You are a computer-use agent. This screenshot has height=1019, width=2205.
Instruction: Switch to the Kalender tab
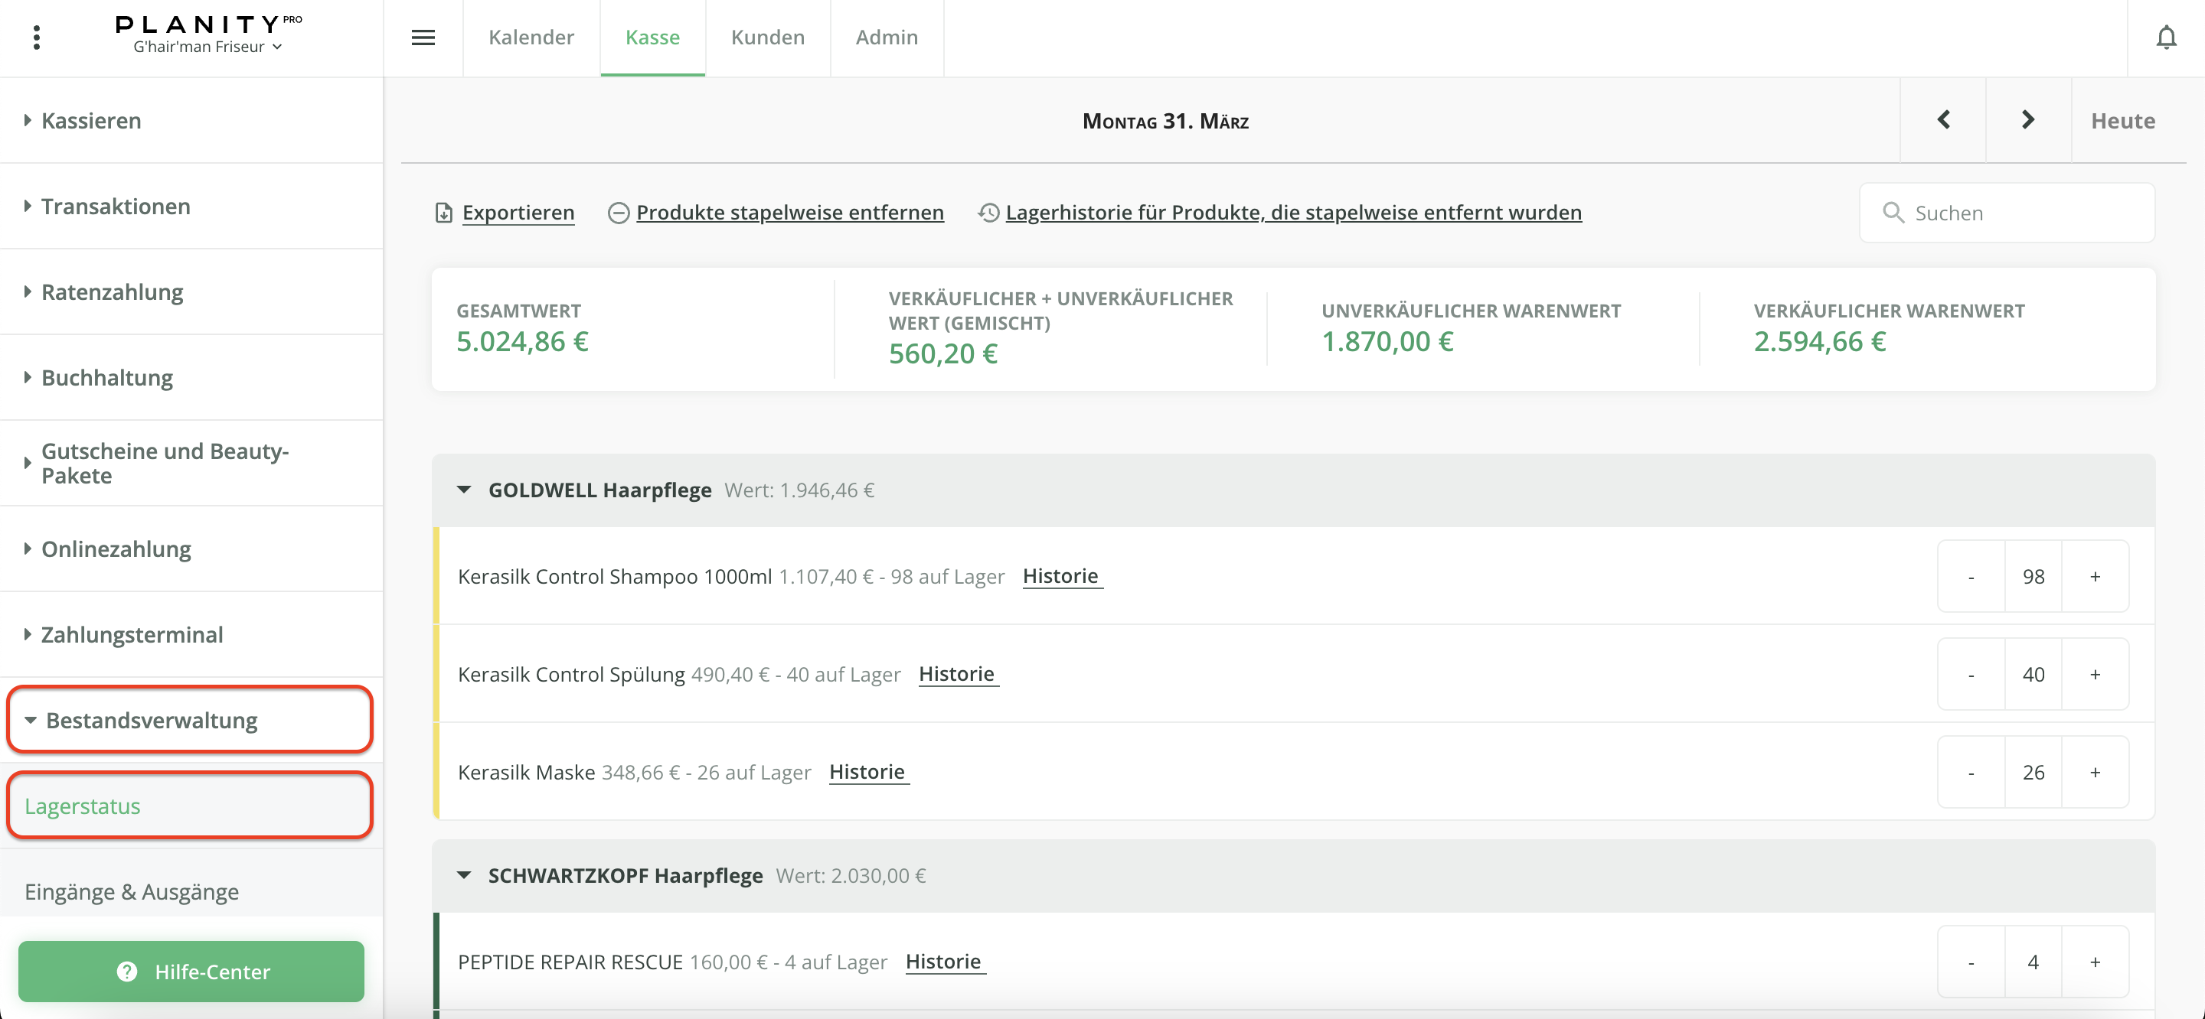531,37
